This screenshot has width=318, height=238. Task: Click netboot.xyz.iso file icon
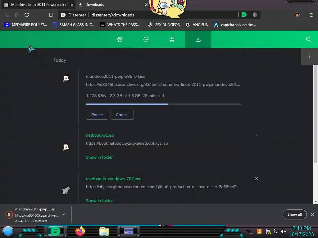click(x=66, y=147)
